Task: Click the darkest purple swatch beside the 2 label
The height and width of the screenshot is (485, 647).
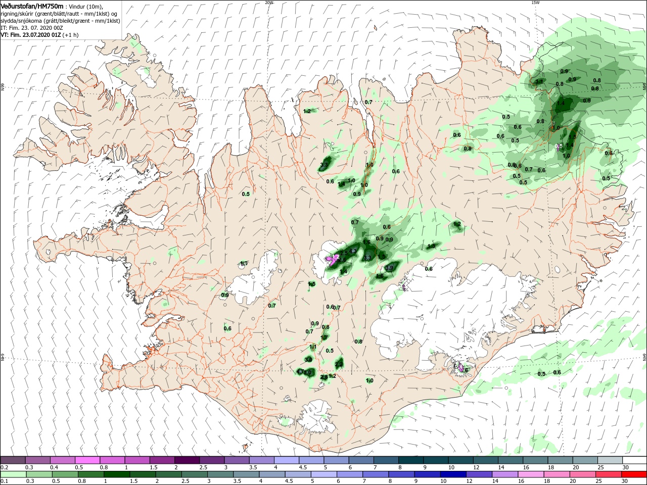Action: [x=187, y=460]
